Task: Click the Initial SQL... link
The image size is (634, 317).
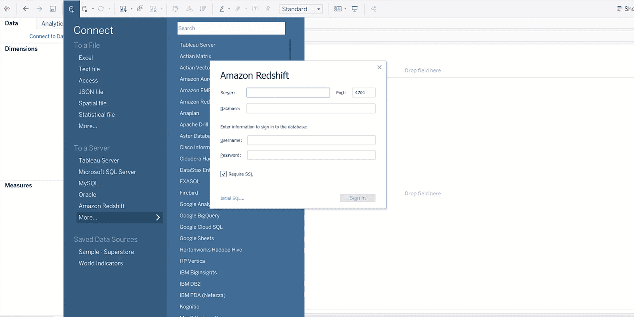Action: coord(232,198)
